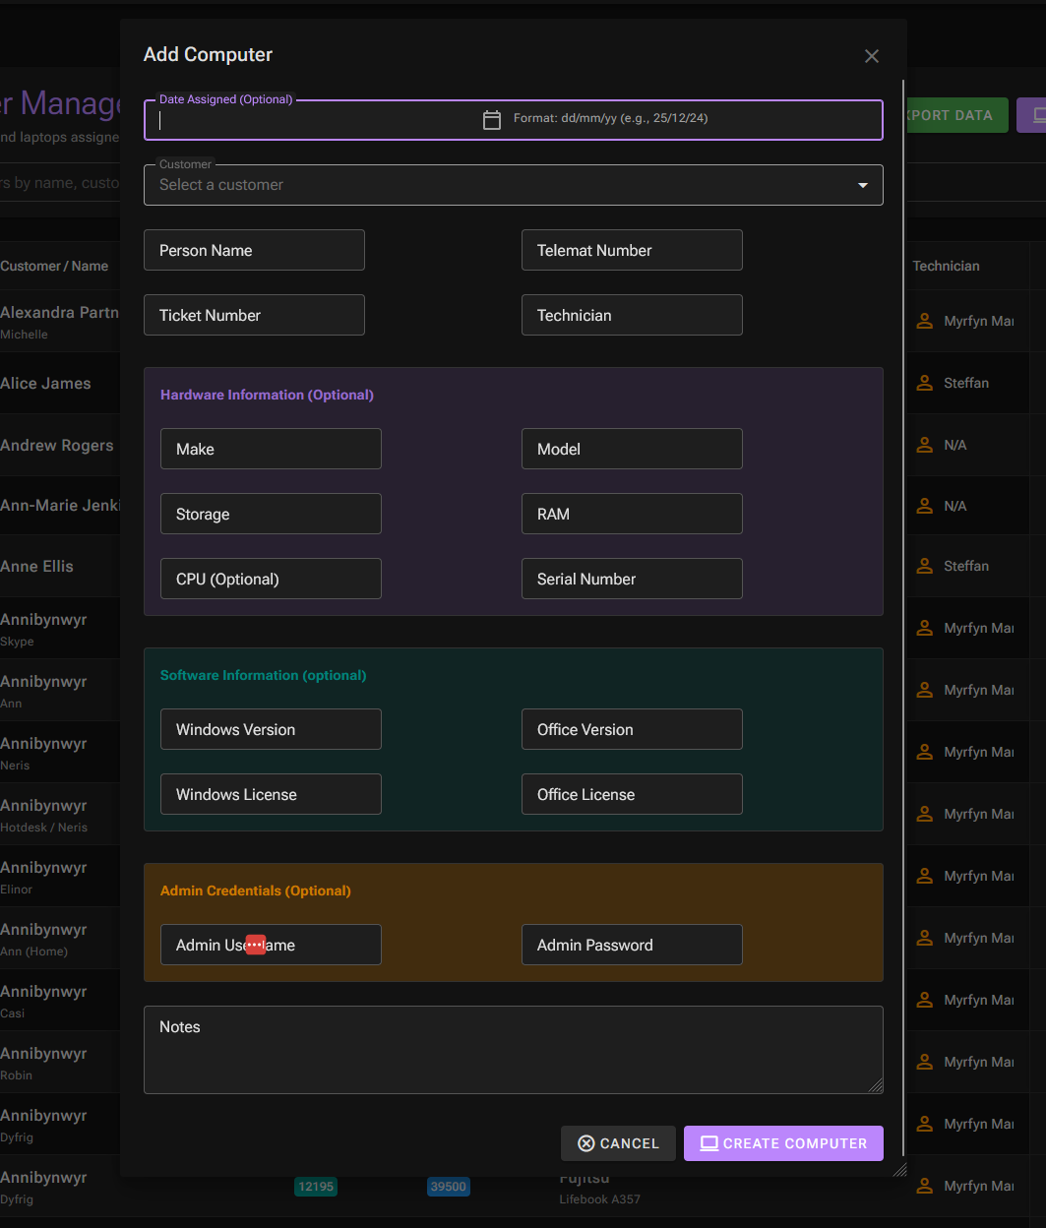Click the person icon beside technician Steffan
This screenshot has width=1046, height=1228.
click(924, 383)
